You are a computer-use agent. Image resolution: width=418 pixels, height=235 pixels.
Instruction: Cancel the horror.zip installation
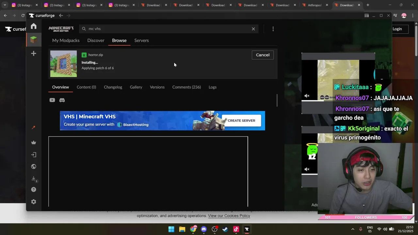[x=263, y=55]
